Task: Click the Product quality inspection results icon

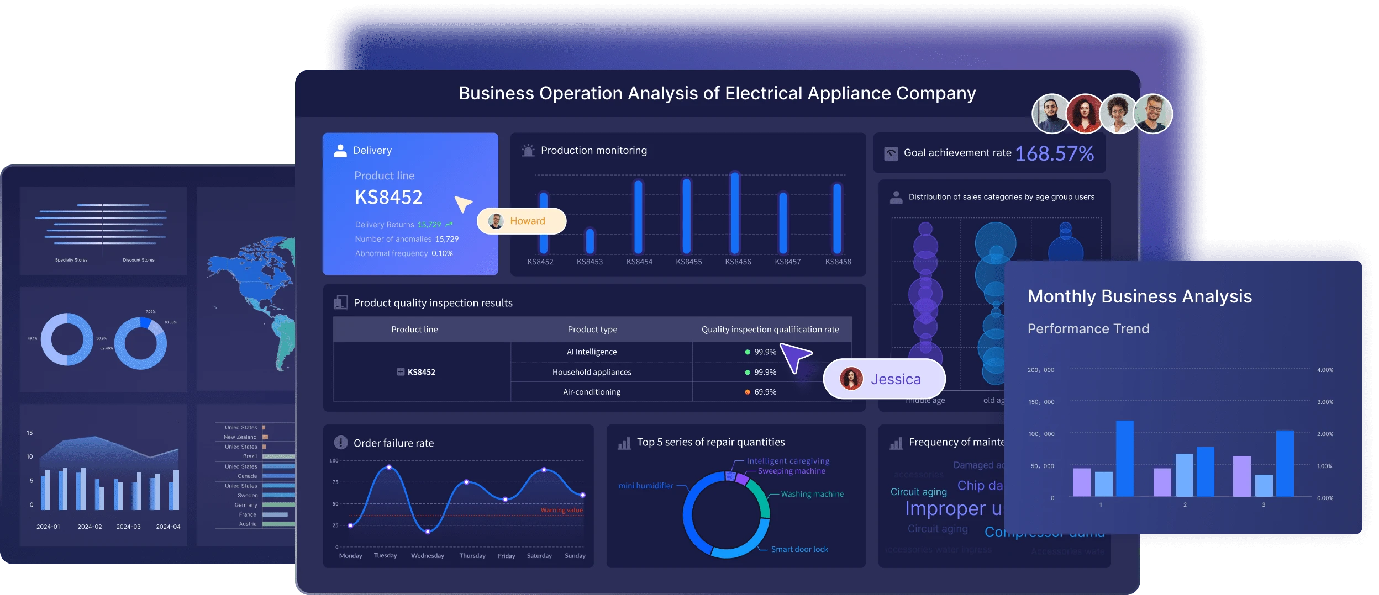Action: click(x=340, y=302)
